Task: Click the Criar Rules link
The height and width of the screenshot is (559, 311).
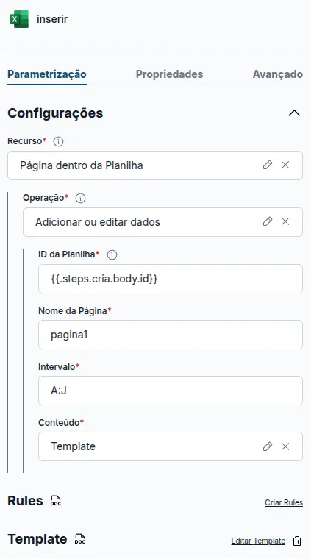Action: pyautogui.click(x=284, y=502)
